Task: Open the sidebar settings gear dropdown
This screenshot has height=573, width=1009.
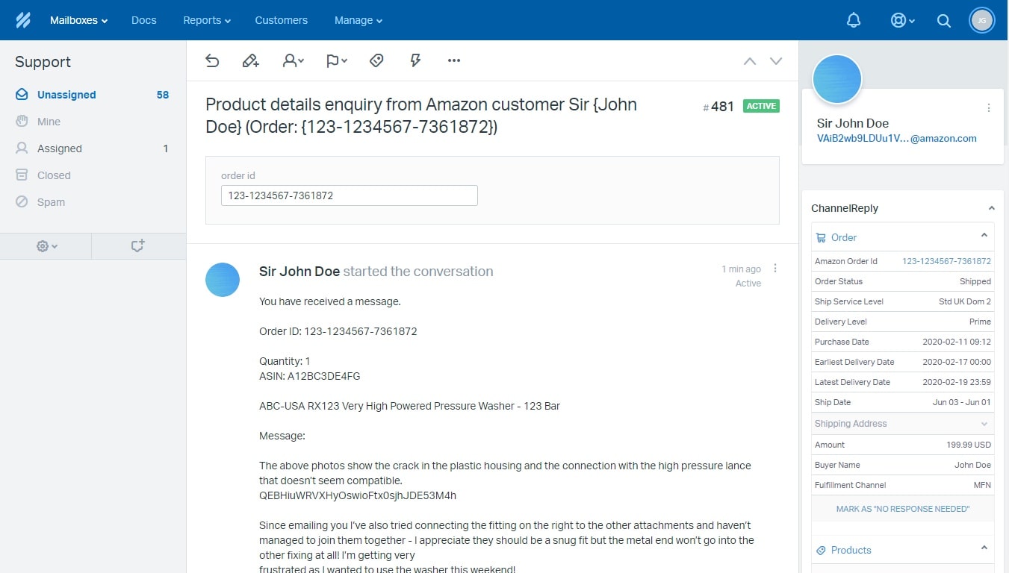Action: [45, 245]
